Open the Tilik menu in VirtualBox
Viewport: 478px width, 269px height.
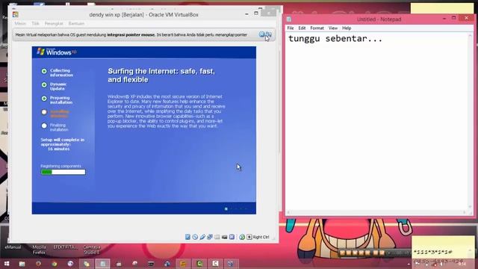point(35,23)
